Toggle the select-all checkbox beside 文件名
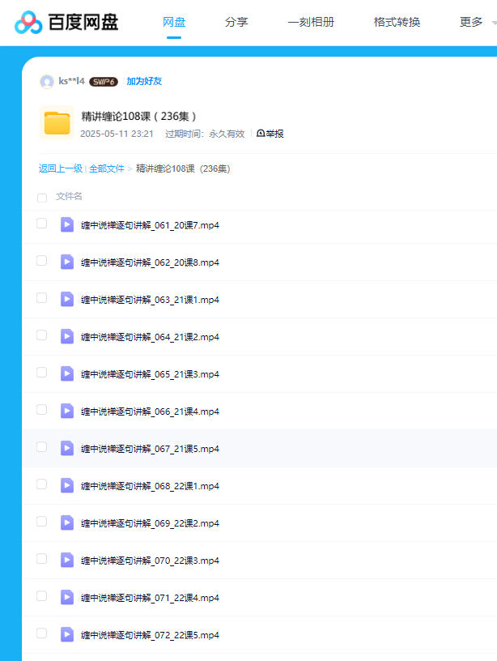This screenshot has height=661, width=497. [x=42, y=197]
